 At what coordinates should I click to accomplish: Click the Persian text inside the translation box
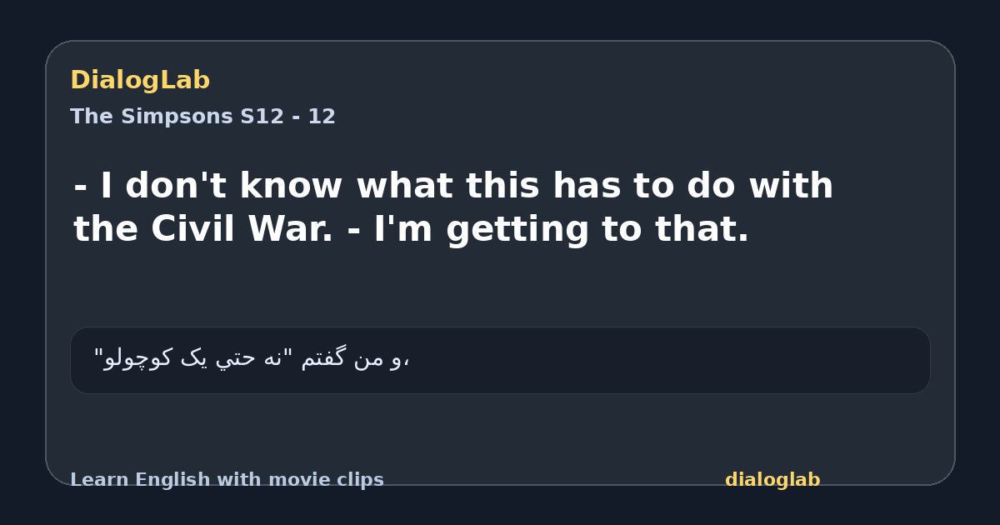pyautogui.click(x=252, y=359)
